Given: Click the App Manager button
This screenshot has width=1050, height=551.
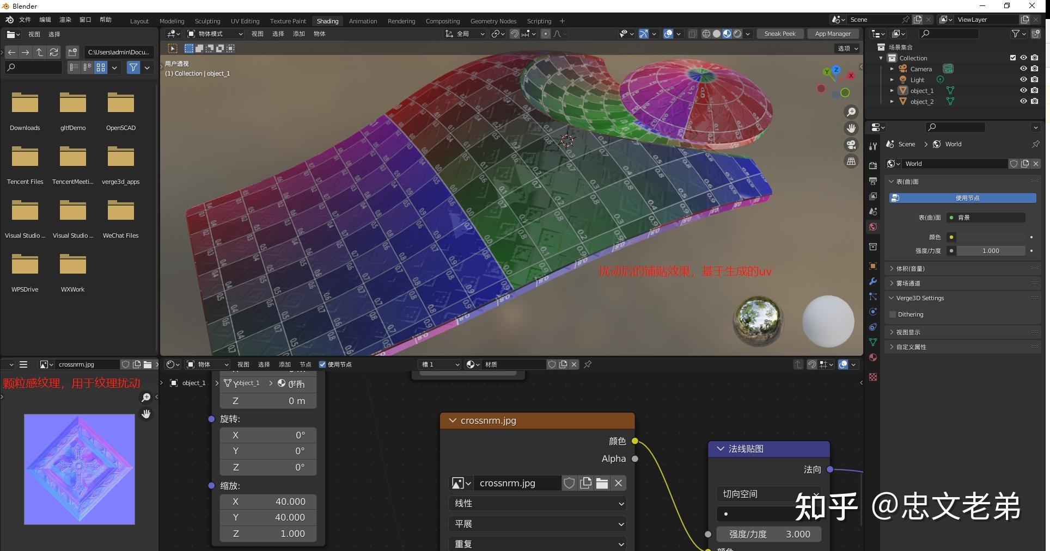Looking at the screenshot, I should (833, 34).
